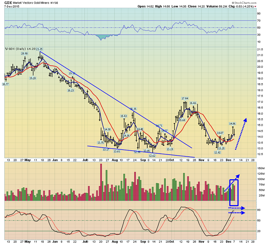
Task: Click the 17.04 October peak label
Action: tap(185, 98)
